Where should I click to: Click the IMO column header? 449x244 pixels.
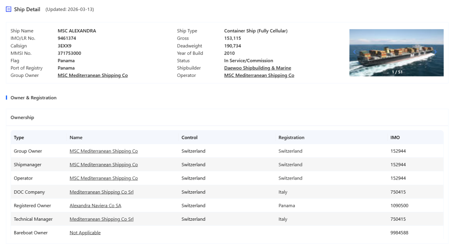(395, 138)
